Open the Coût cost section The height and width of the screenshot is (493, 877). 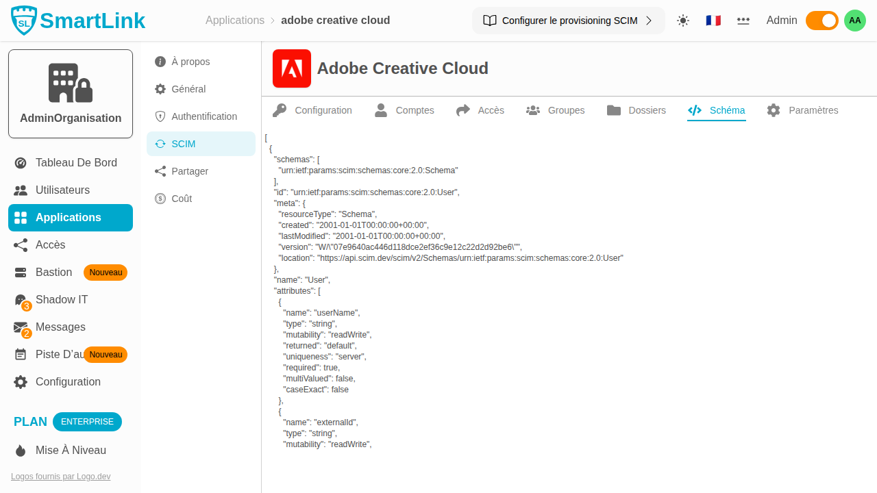point(182,199)
